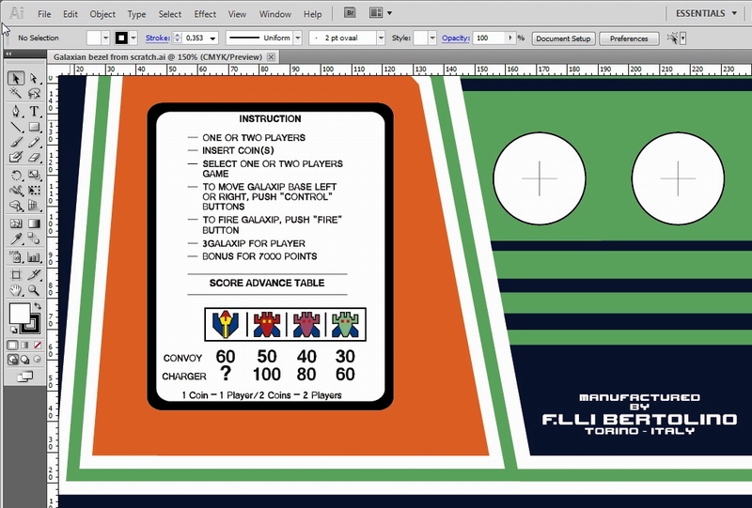
Task: Select the Lasso tool
Action: 34,93
